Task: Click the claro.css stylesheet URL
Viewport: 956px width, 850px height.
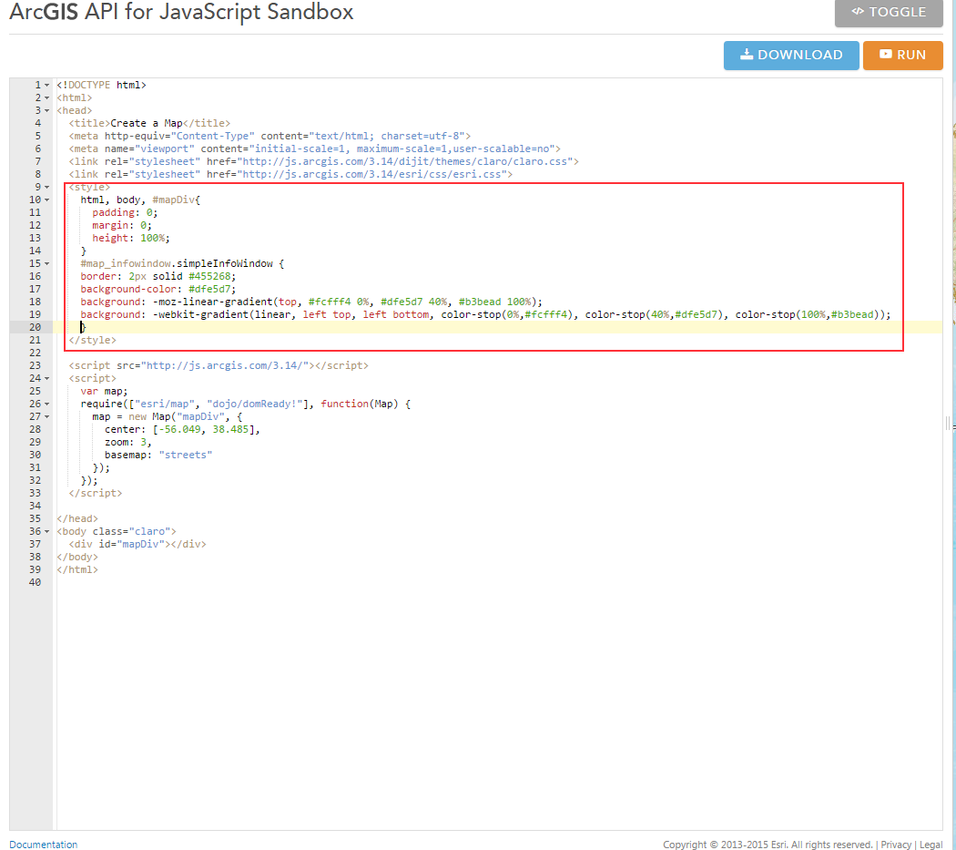Action: [405, 161]
